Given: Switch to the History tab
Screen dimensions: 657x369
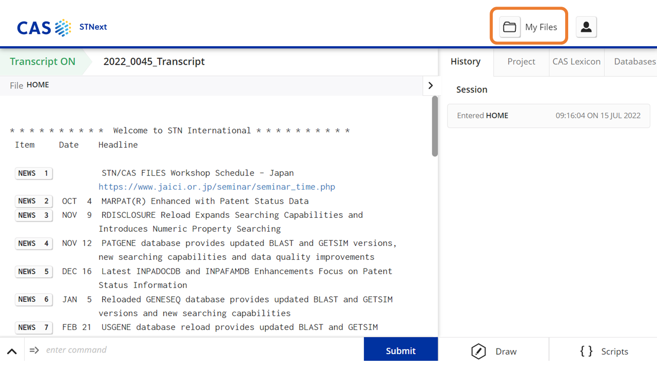Looking at the screenshot, I should tap(466, 61).
